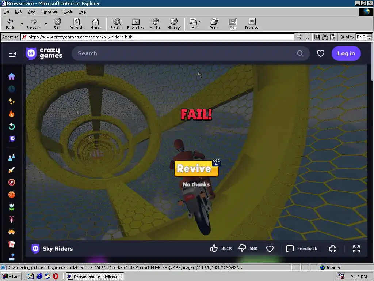Open the View menu
The image size is (374, 281).
tap(31, 11)
